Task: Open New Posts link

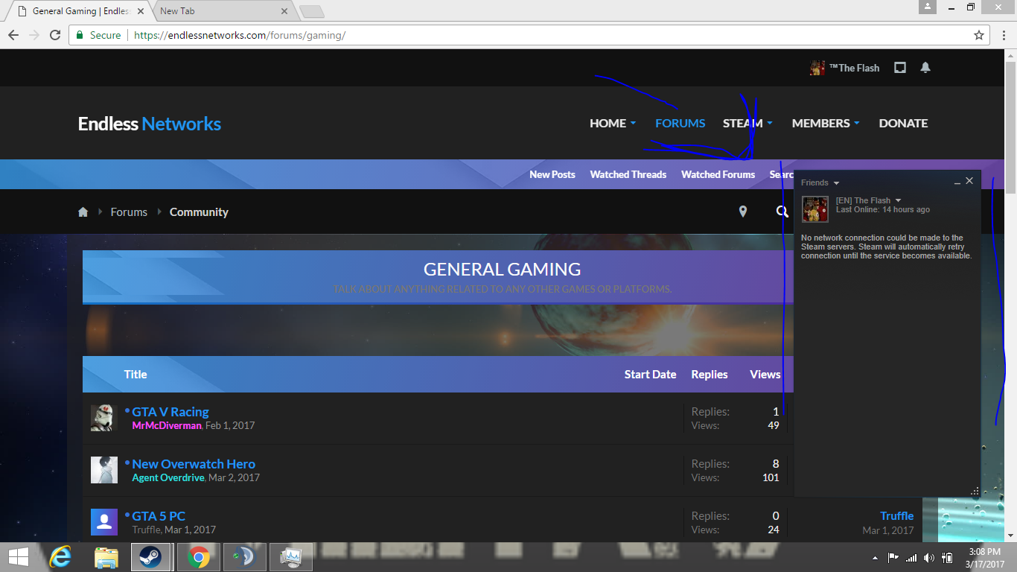Action: pos(552,174)
